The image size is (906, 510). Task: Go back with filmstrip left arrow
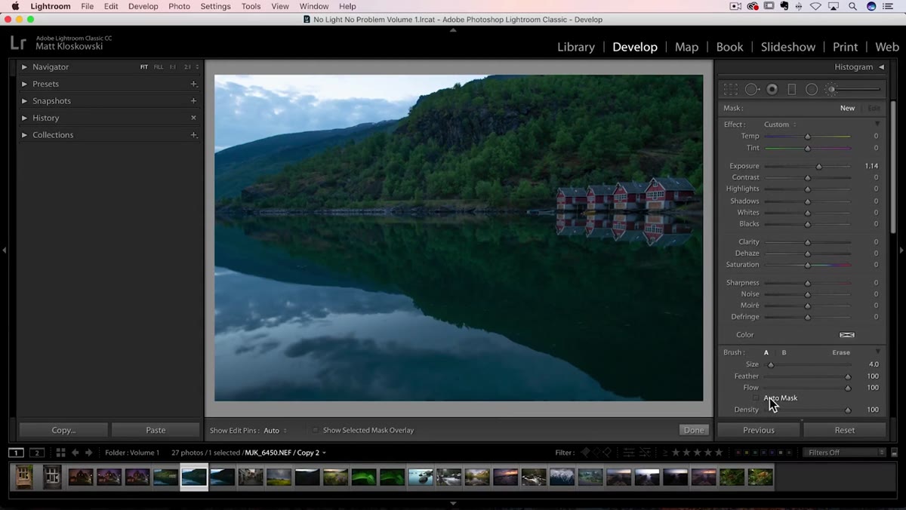pyautogui.click(x=75, y=453)
